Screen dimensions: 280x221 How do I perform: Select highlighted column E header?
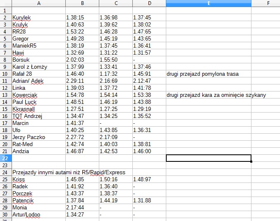tap(208, 3)
